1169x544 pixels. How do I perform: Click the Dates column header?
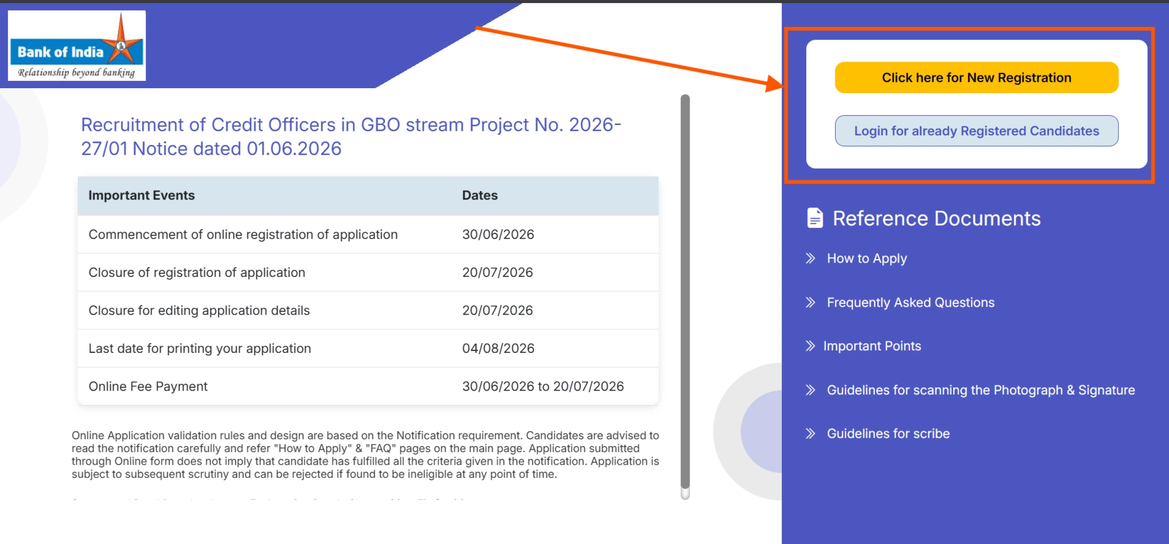[480, 195]
